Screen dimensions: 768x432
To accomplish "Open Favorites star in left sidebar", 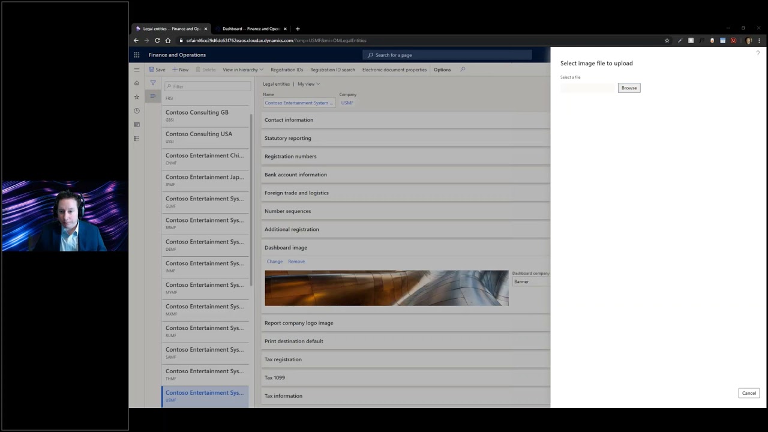I will [137, 97].
